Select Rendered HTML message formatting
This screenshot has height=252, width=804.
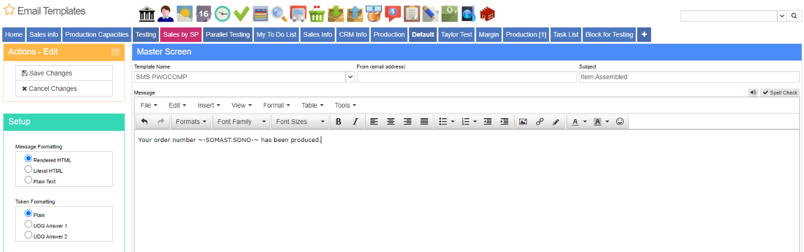coord(28,158)
